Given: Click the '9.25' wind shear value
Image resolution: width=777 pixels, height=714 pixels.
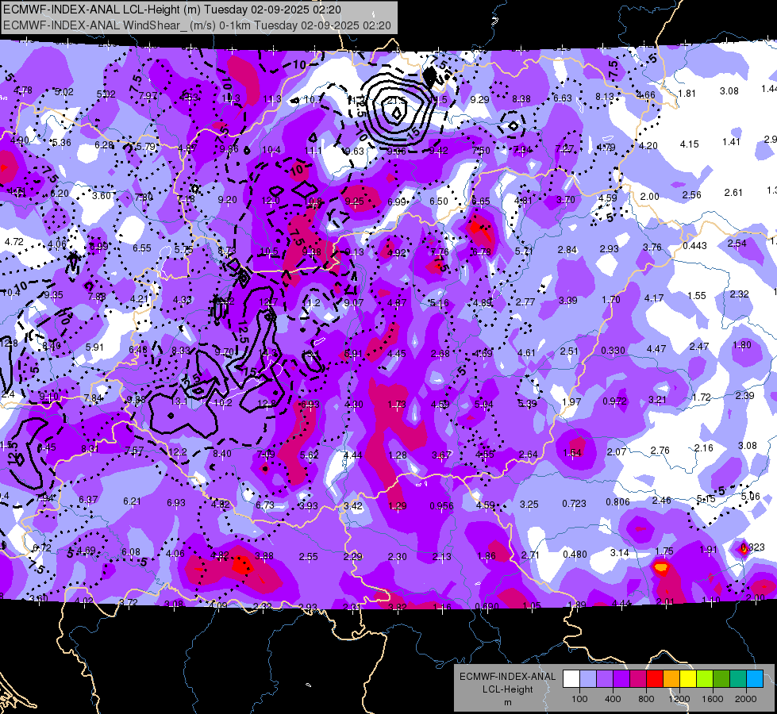Looking at the screenshot, I should click(354, 202).
